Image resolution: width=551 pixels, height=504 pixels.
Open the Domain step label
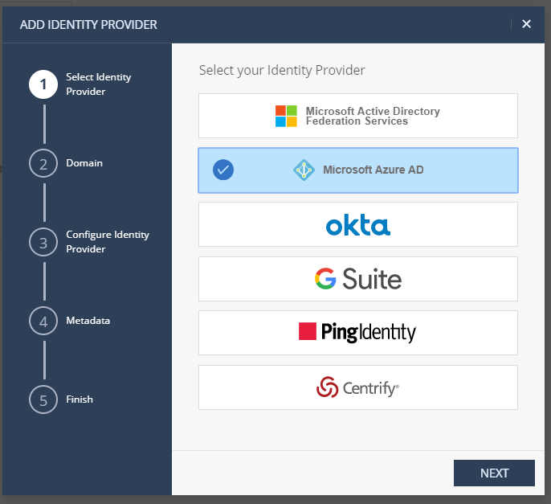click(x=84, y=163)
